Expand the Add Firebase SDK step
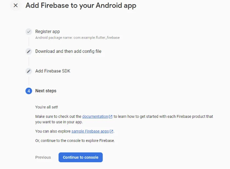Viewport: 230px width, 169px height. 53,71
